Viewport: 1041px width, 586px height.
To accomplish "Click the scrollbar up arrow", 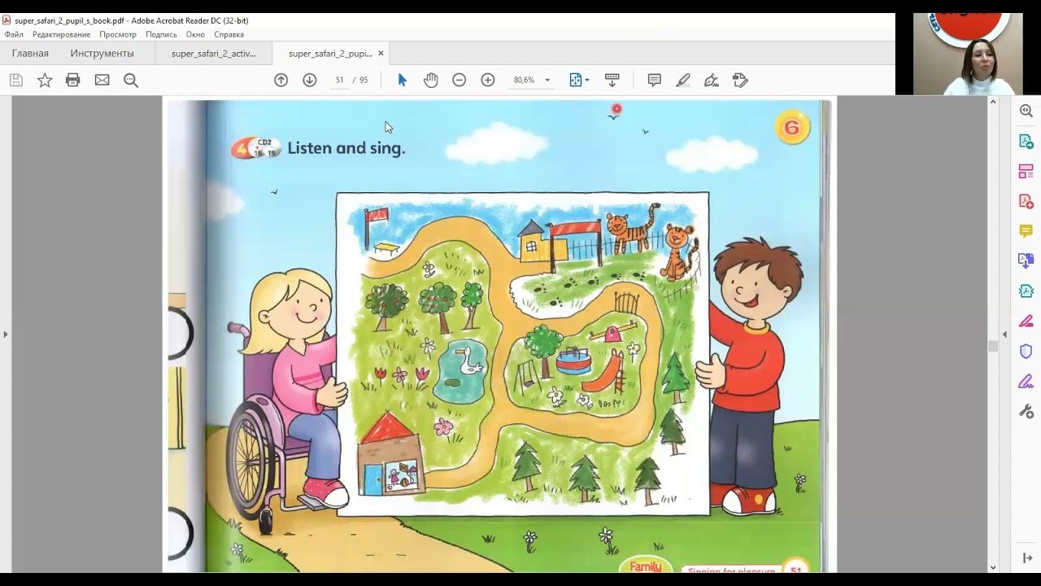I will [x=993, y=102].
